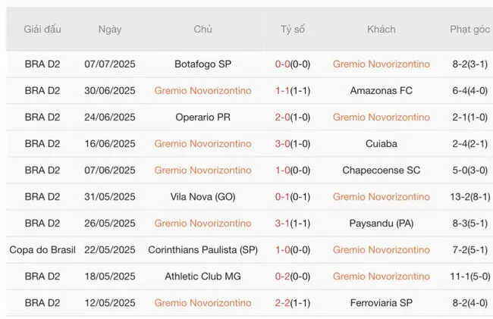Open the Amazonas FC team page

click(x=381, y=91)
